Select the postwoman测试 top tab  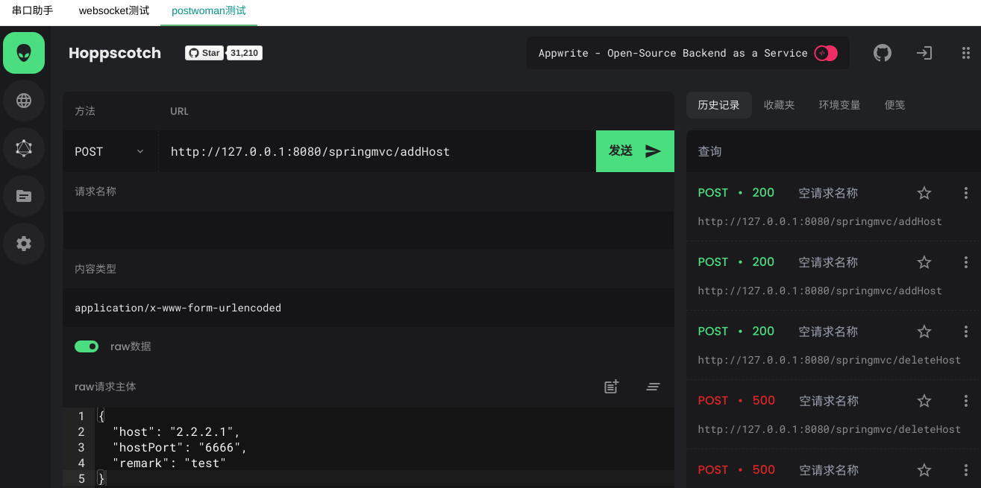209,11
